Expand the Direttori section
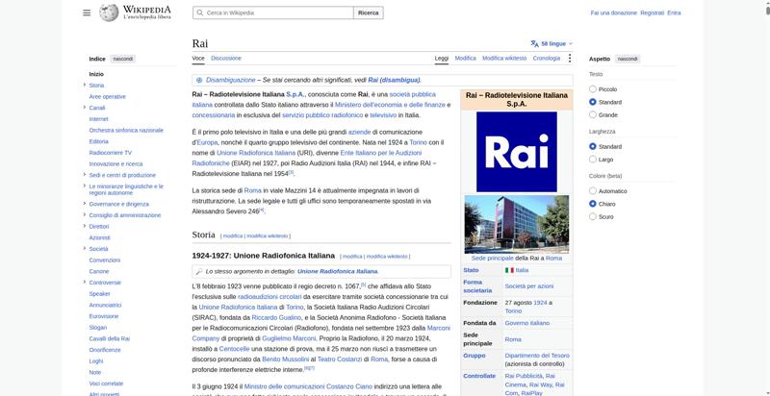The image size is (770, 396). [85, 226]
